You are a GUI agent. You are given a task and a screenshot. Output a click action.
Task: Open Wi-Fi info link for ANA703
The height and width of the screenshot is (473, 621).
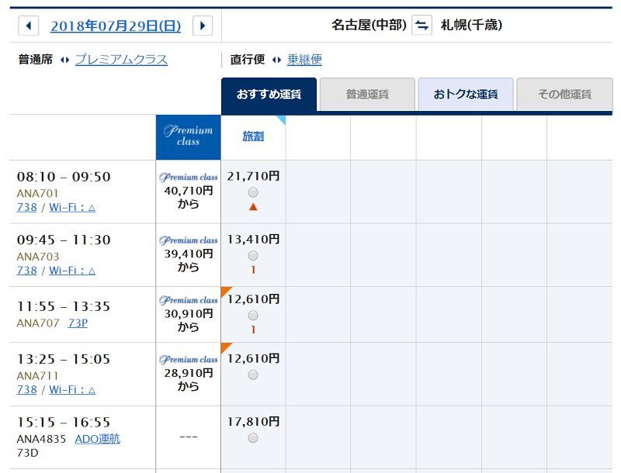point(72,271)
